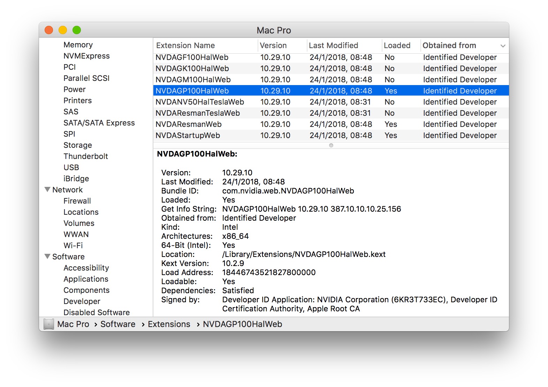Sort by Loaded column header
Image resolution: width=548 pixels, height=387 pixels.
pos(401,45)
